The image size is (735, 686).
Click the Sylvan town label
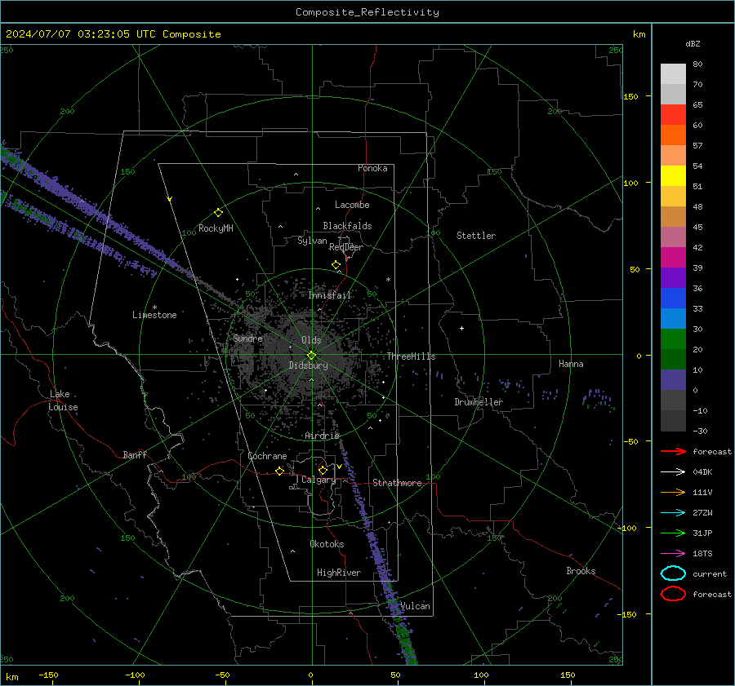312,241
